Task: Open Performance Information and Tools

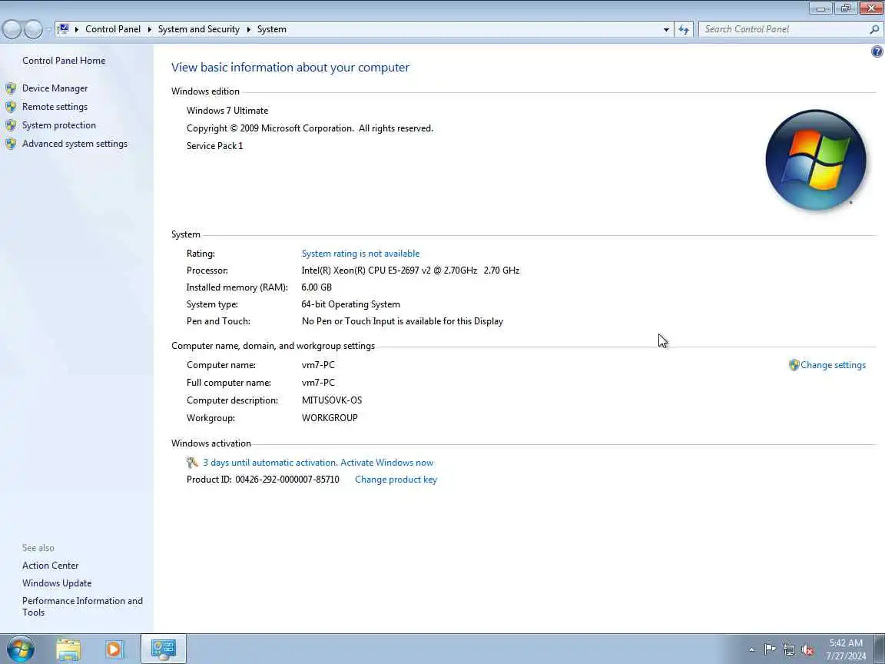Action: (x=82, y=606)
